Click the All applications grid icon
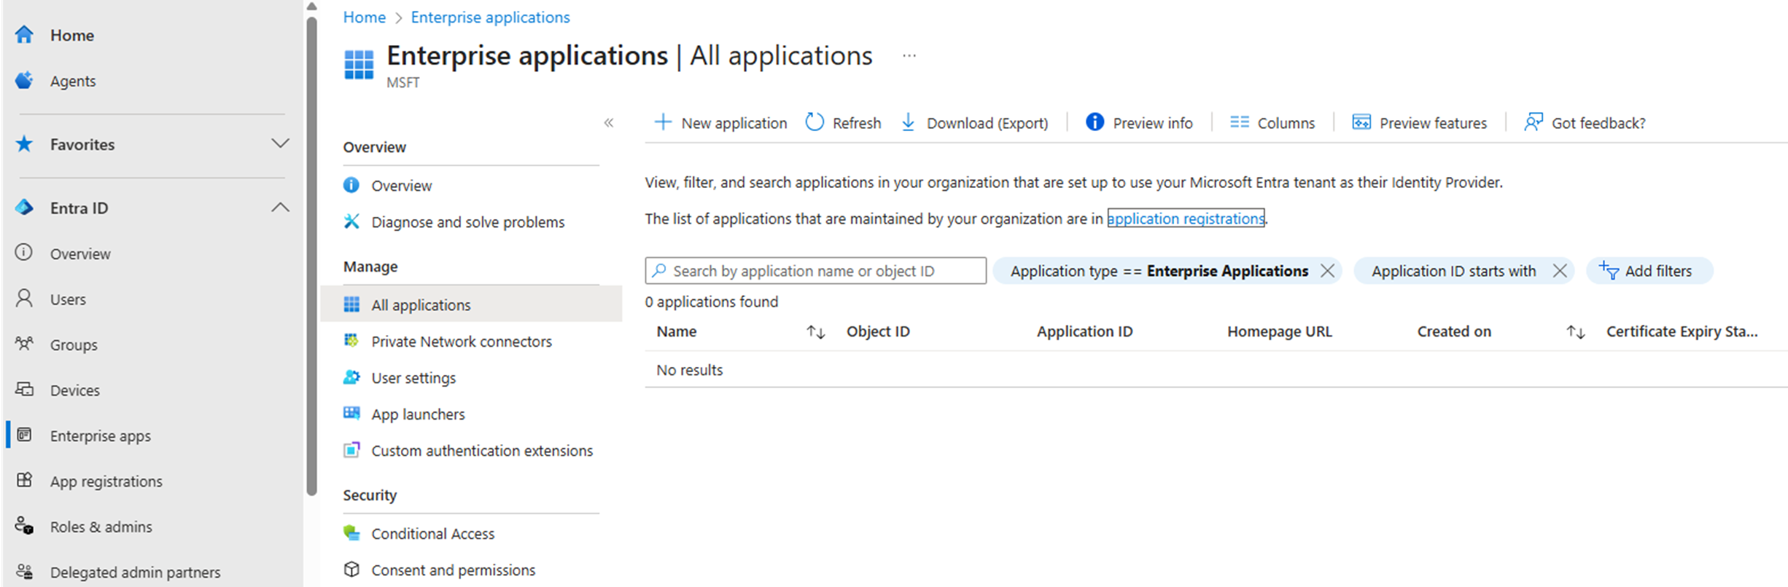Screen dimensions: 1788x587 [x=351, y=304]
